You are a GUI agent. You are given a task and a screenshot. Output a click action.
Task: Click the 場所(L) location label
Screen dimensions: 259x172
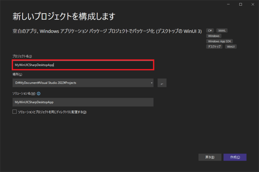(17, 74)
